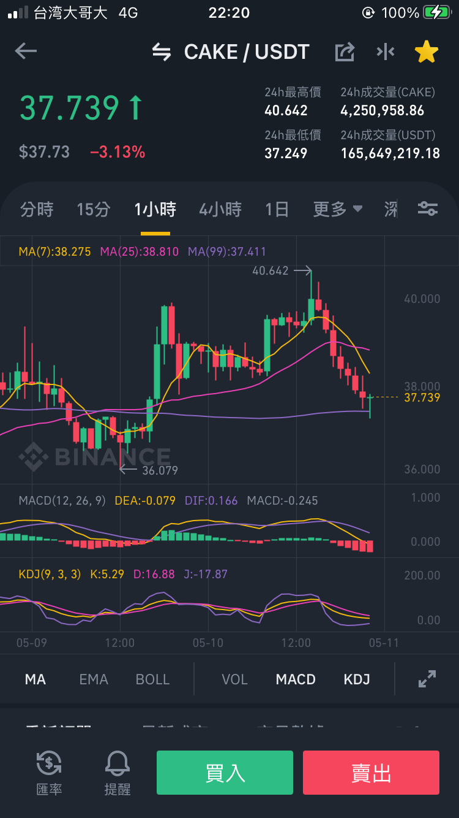Toggle the MA indicator
Screen dimensions: 459x818
(x=35, y=679)
